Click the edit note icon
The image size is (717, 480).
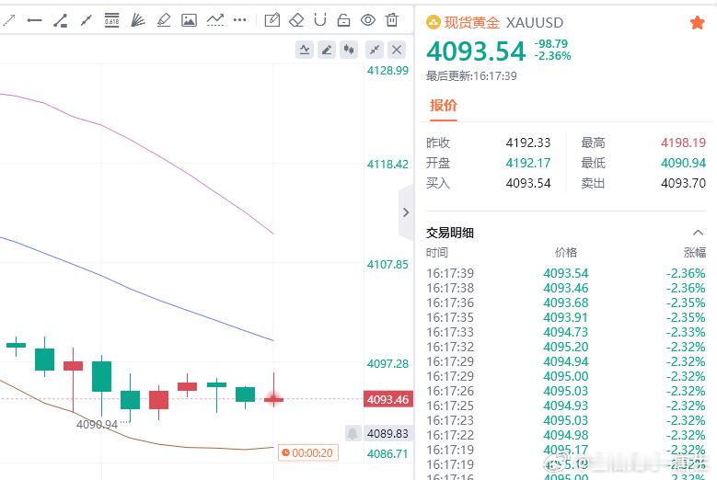click(x=272, y=20)
